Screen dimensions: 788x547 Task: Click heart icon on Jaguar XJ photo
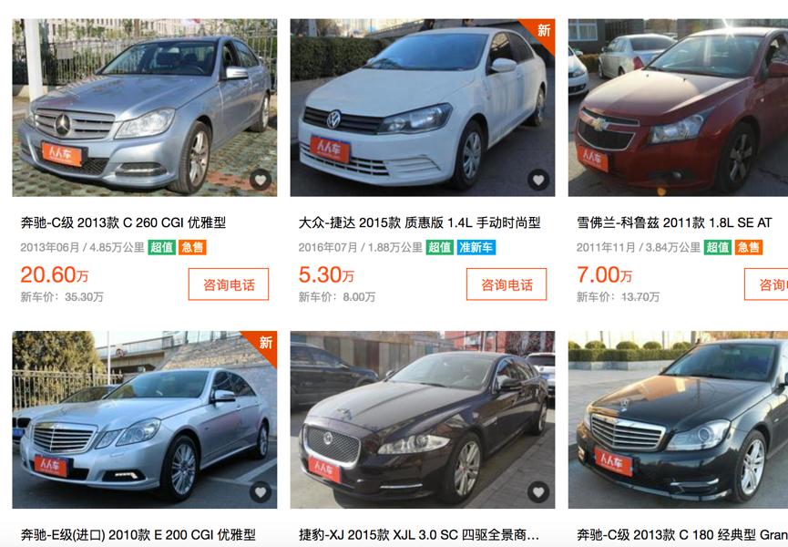[538, 491]
